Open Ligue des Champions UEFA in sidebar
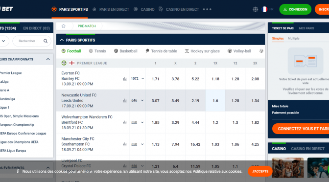Viewport: 329px width, 182px height. (x=19, y=142)
